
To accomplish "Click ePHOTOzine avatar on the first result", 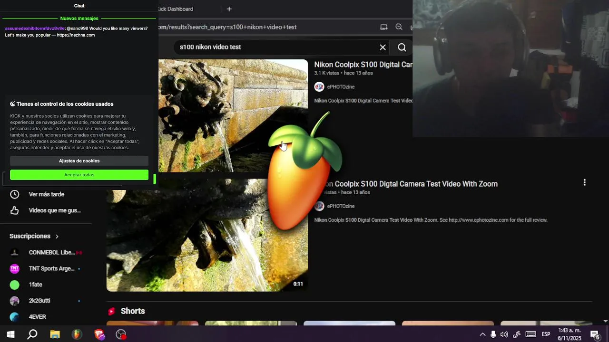I will (x=319, y=87).
